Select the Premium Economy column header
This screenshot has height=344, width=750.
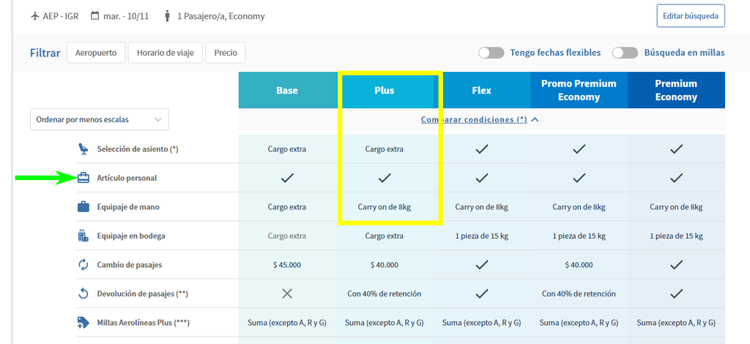point(676,90)
